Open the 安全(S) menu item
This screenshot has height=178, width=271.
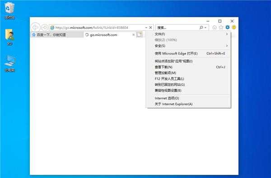coord(188,46)
